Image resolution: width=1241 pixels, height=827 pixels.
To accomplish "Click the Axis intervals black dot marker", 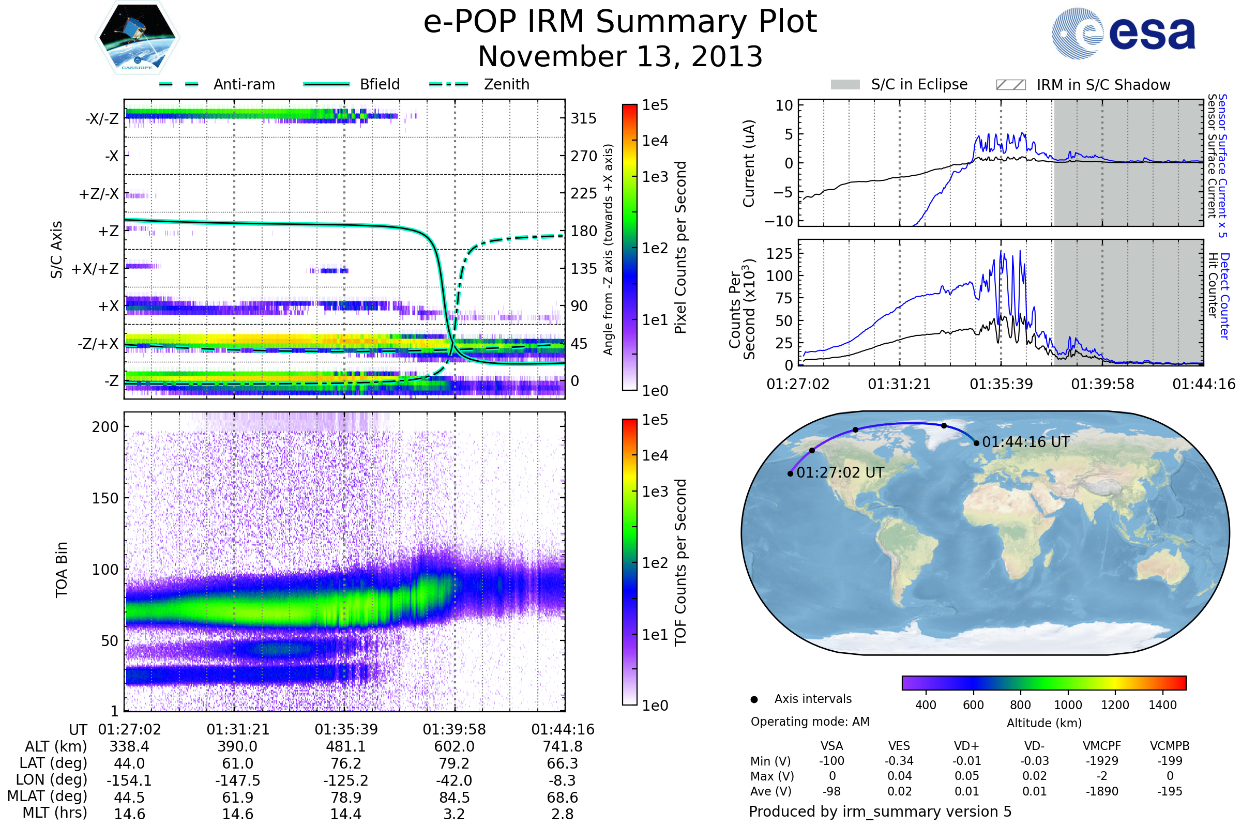I will pyautogui.click(x=754, y=700).
